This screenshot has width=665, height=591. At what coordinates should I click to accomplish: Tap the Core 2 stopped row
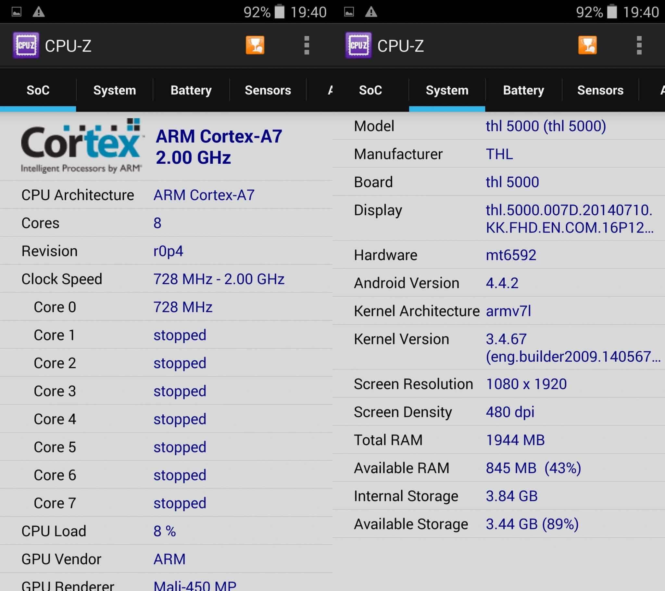tap(166, 363)
